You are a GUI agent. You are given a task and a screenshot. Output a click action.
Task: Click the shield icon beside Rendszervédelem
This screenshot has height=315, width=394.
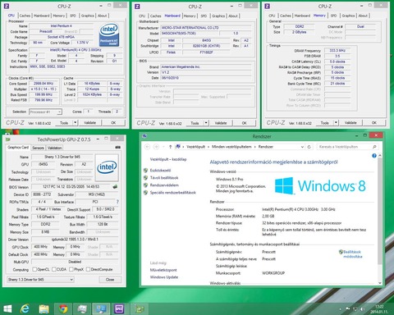(x=146, y=185)
